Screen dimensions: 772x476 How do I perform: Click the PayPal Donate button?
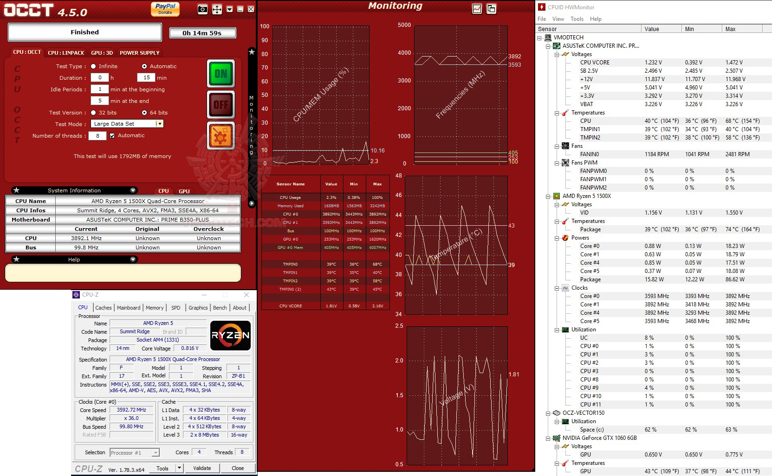[165, 9]
